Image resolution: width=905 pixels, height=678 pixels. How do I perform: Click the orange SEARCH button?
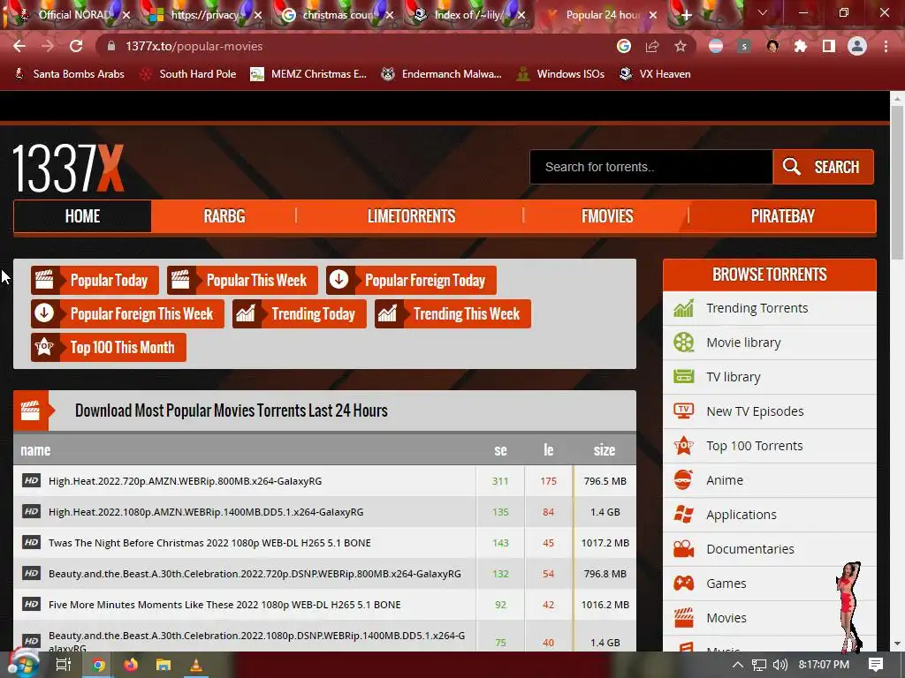click(823, 167)
